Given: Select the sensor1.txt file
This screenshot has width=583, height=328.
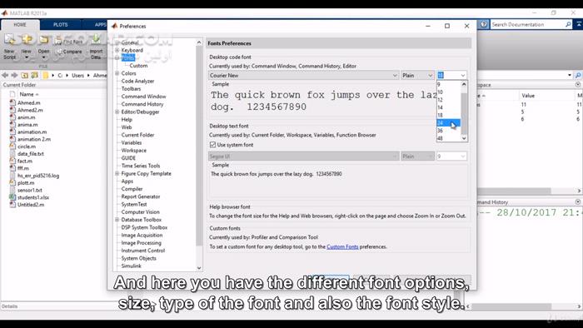Looking at the screenshot, I should [30, 190].
